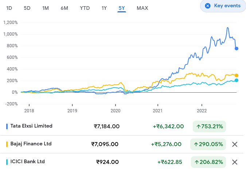Image resolution: width=246 pixels, height=169 pixels.
Task: Show the 1Y price range
Action: 104,8
